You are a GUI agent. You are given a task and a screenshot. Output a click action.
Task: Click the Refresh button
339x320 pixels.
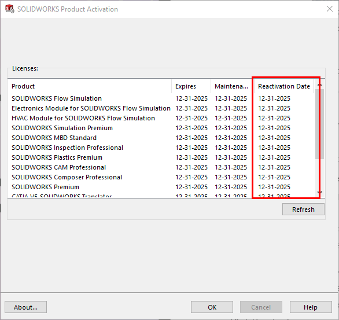(x=303, y=209)
